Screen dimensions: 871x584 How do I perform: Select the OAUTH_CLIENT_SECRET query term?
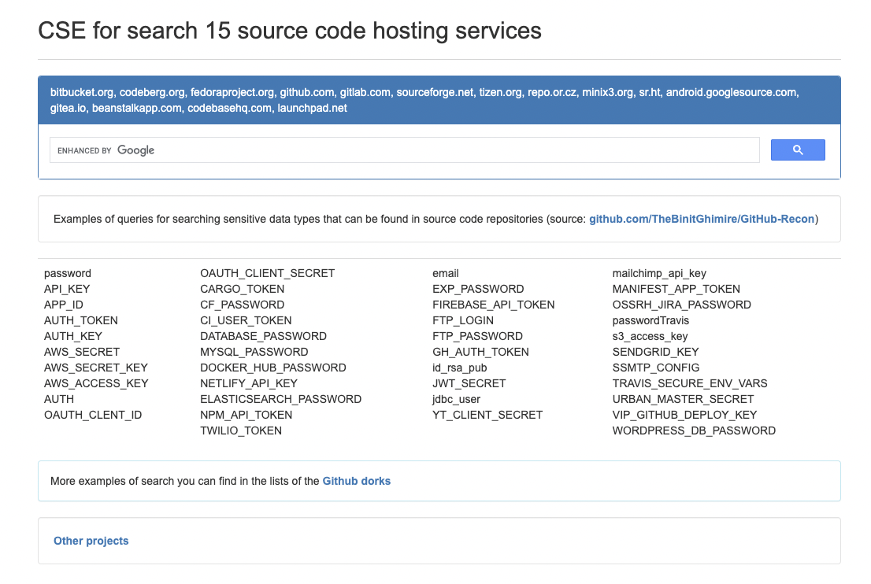point(267,273)
